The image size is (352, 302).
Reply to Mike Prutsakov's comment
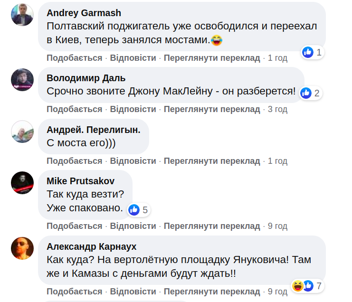coord(133,226)
